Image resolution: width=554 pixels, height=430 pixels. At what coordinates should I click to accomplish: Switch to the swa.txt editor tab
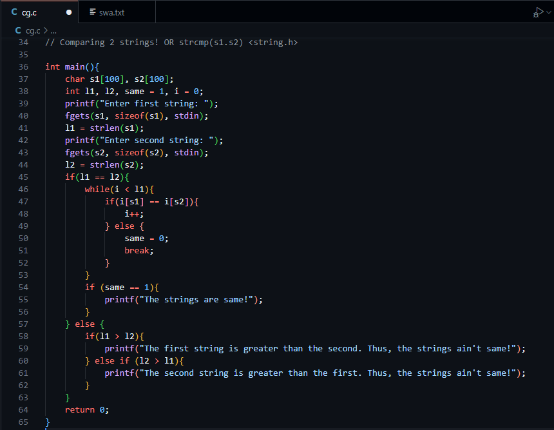117,12
